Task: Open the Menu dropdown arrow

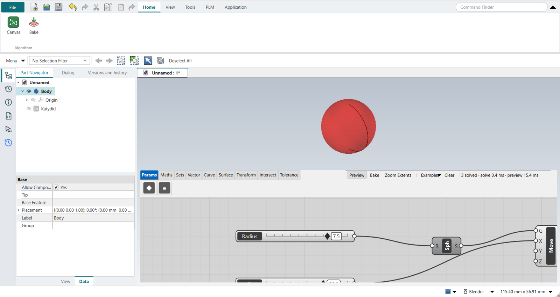Action: click(23, 61)
